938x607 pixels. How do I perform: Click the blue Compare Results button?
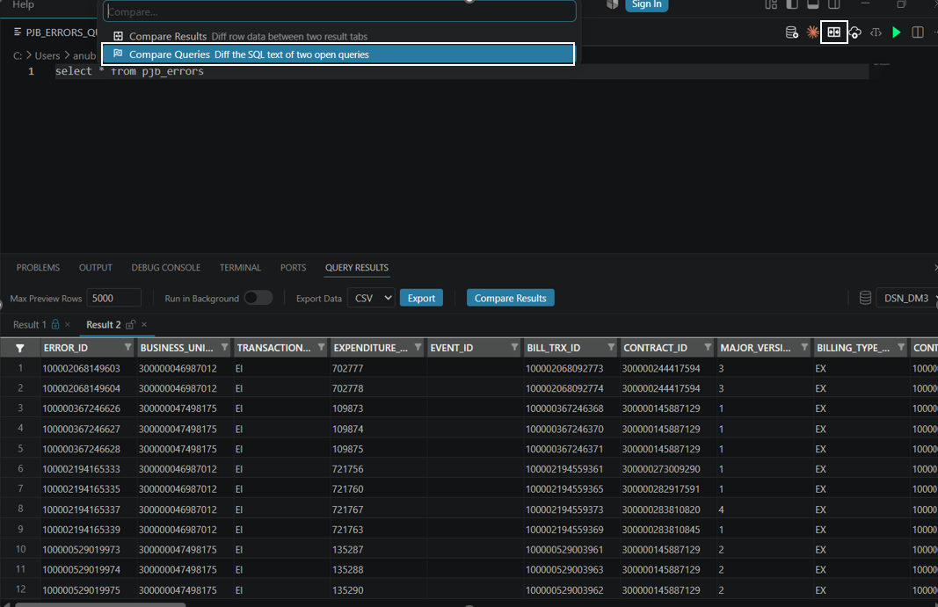click(510, 298)
